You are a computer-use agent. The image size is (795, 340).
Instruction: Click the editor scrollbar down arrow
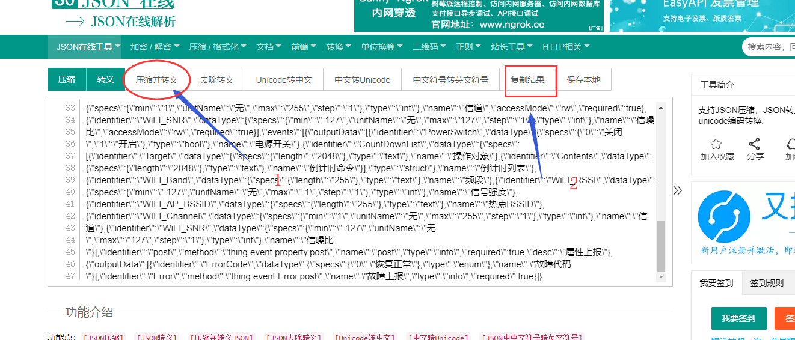point(661,276)
